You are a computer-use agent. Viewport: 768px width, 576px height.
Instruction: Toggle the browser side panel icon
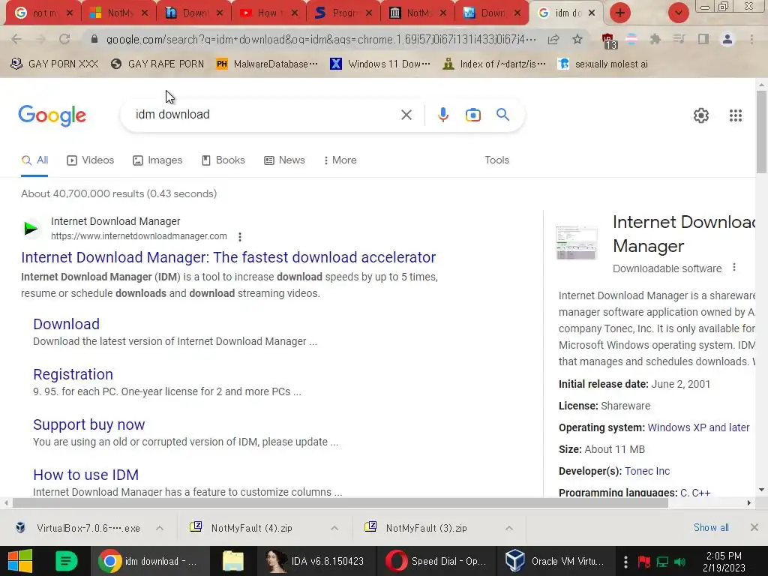[x=703, y=39]
